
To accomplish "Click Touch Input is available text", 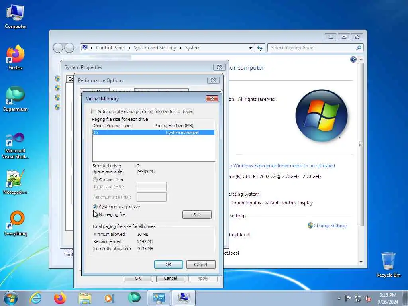I will point(272,203).
